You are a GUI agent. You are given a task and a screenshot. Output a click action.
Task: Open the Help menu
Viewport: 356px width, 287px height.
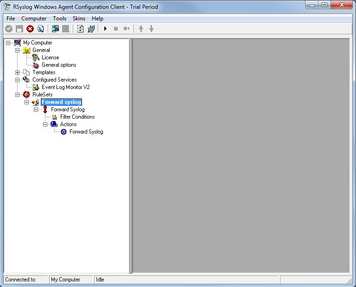(98, 19)
